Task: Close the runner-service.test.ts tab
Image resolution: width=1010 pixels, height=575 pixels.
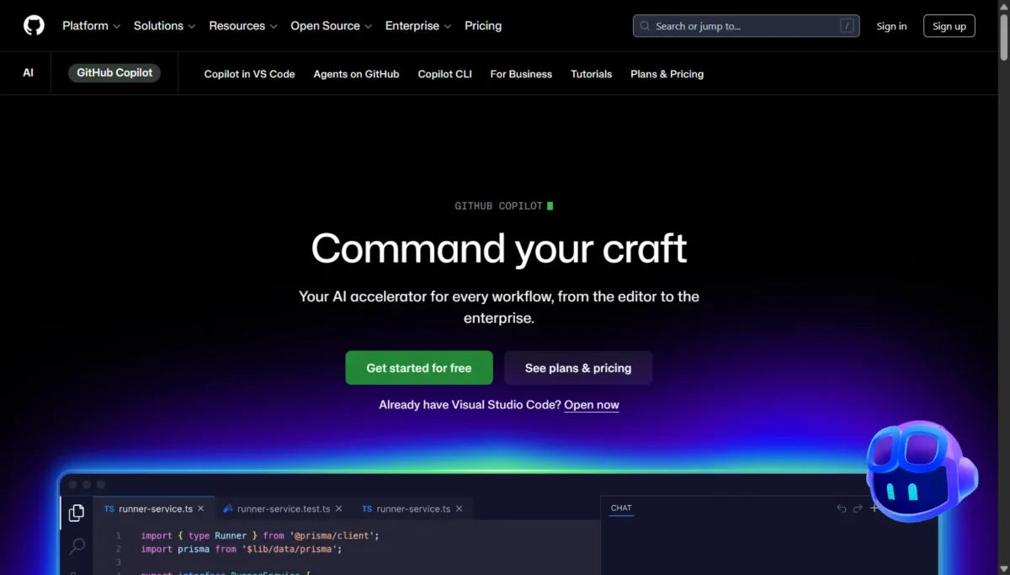Action: (339, 508)
